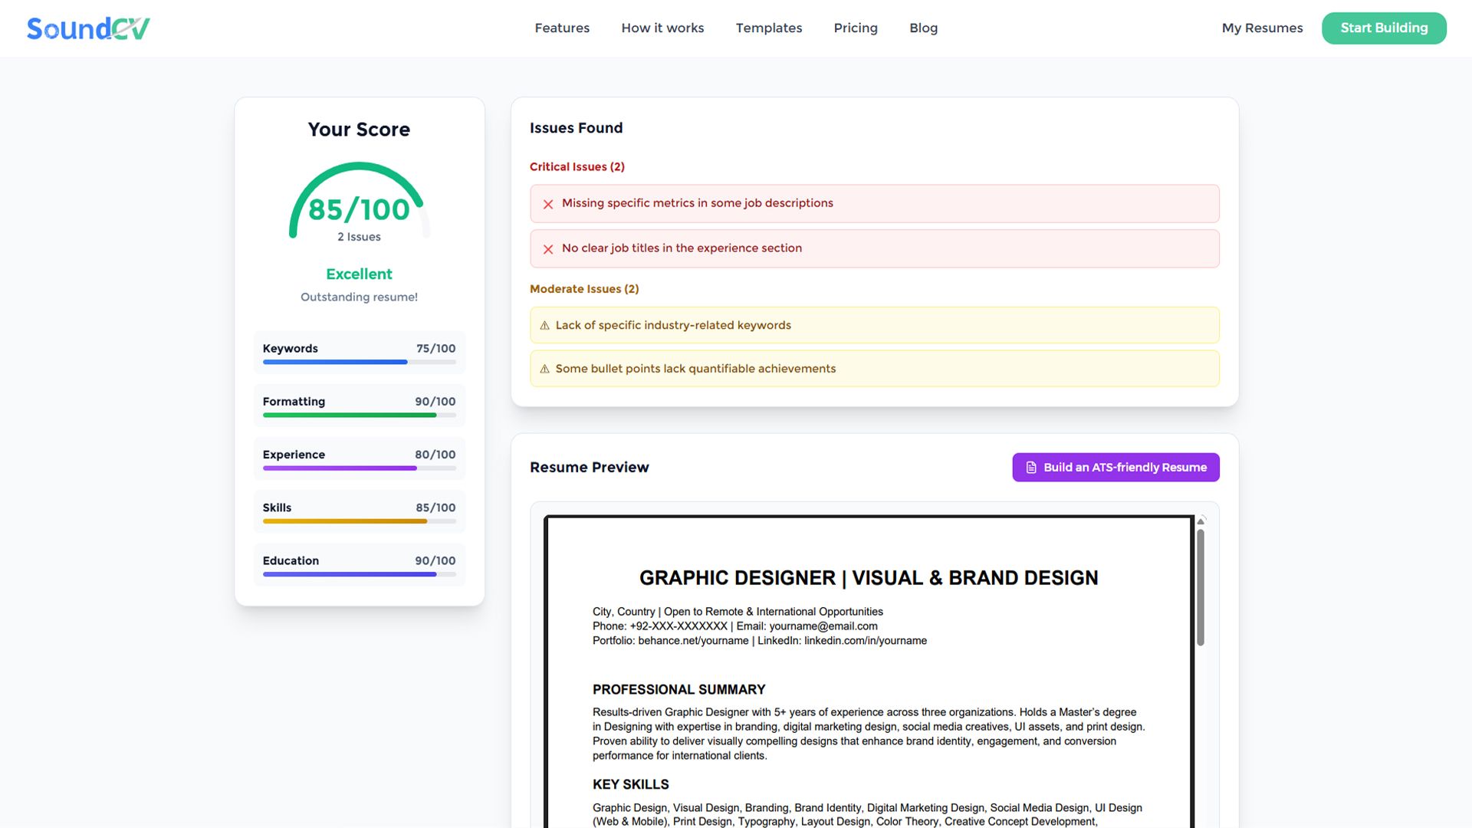Click Build an ATS-friendly Resume button
1472x828 pixels.
click(1115, 468)
